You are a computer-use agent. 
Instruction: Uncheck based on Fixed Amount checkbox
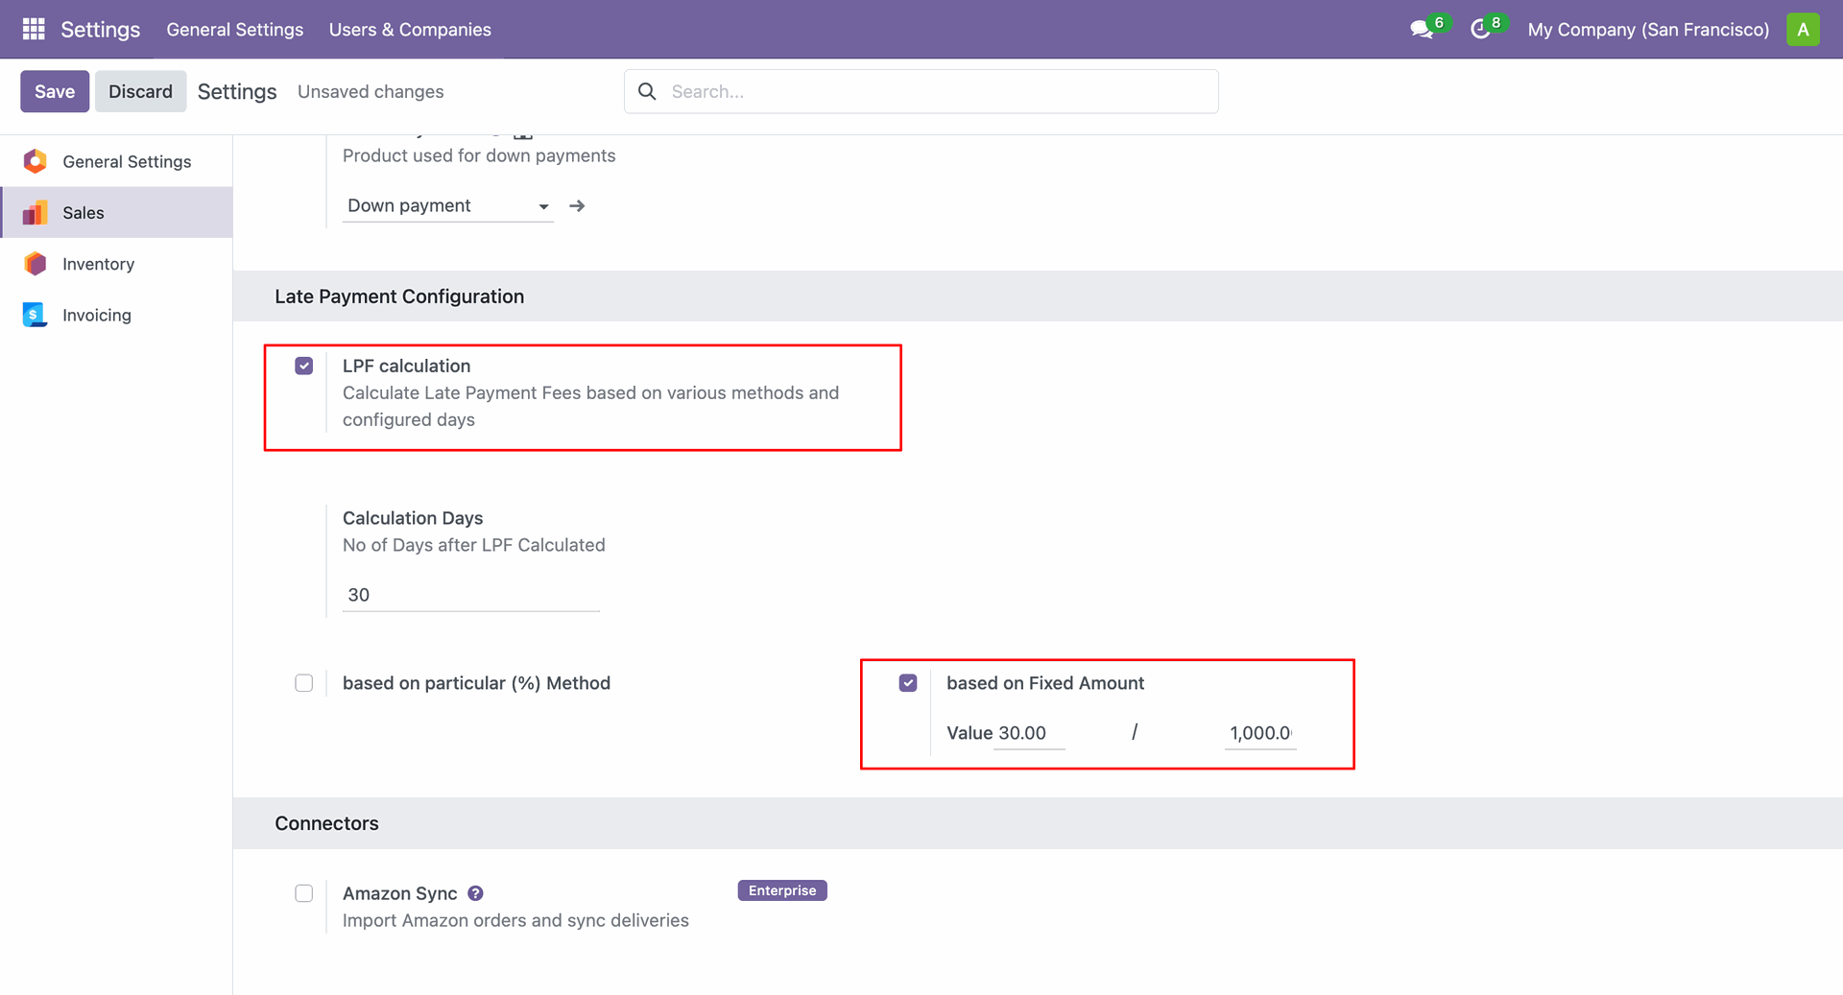click(908, 683)
